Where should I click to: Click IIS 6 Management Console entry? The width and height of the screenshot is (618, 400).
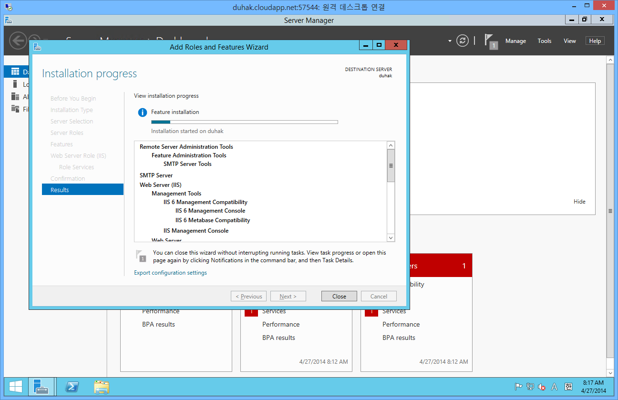pyautogui.click(x=210, y=211)
